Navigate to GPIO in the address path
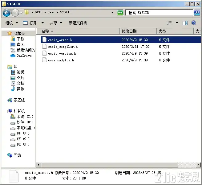The width and height of the screenshot is (202, 185). coord(39,12)
